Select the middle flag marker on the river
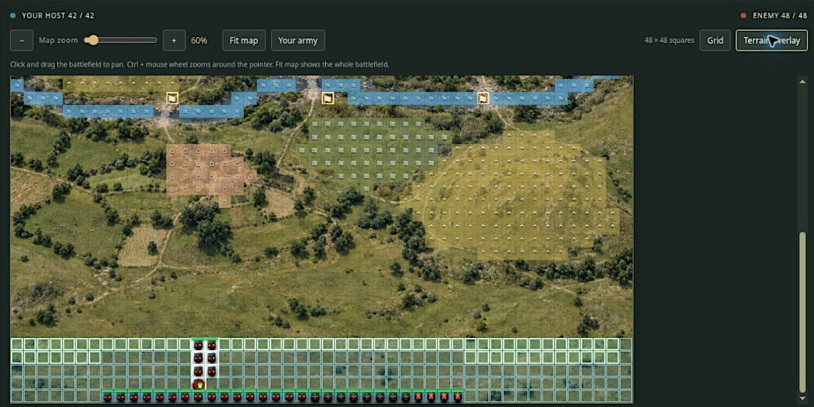Image resolution: width=814 pixels, height=407 pixels. [x=328, y=98]
